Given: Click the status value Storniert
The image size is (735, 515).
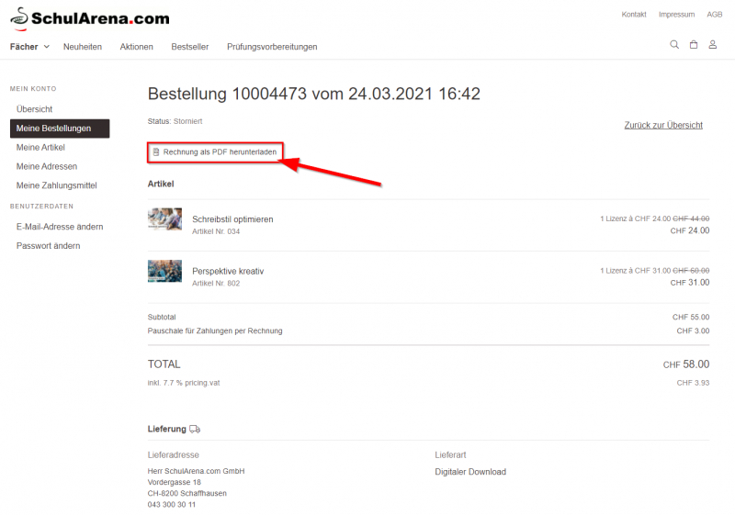Looking at the screenshot, I should [187, 121].
